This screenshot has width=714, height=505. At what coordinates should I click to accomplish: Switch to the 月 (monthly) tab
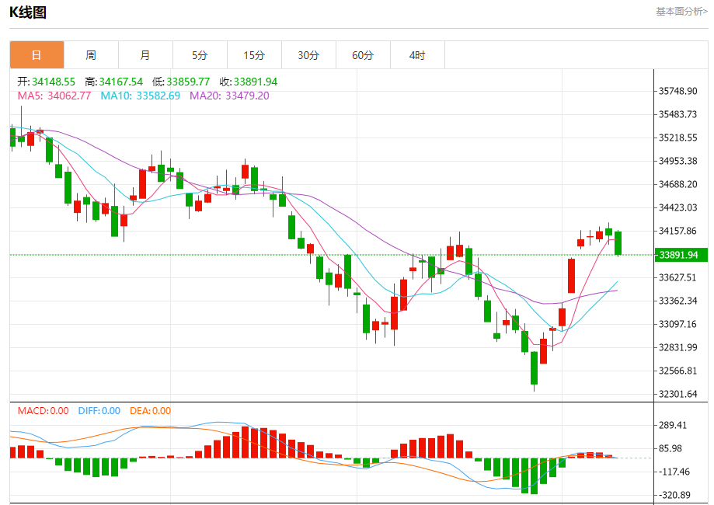pyautogui.click(x=145, y=55)
